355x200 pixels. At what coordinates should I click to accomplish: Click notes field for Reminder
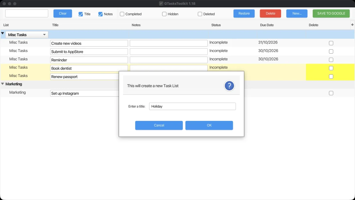click(169, 60)
